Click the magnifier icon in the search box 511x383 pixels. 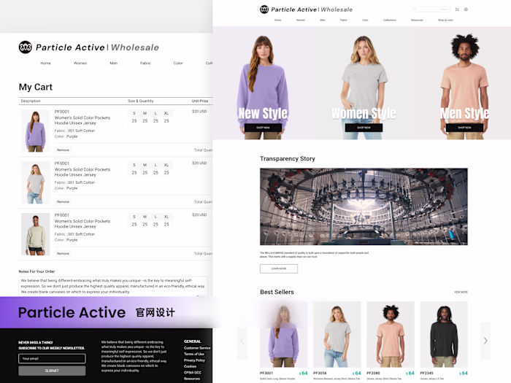tap(415, 9)
